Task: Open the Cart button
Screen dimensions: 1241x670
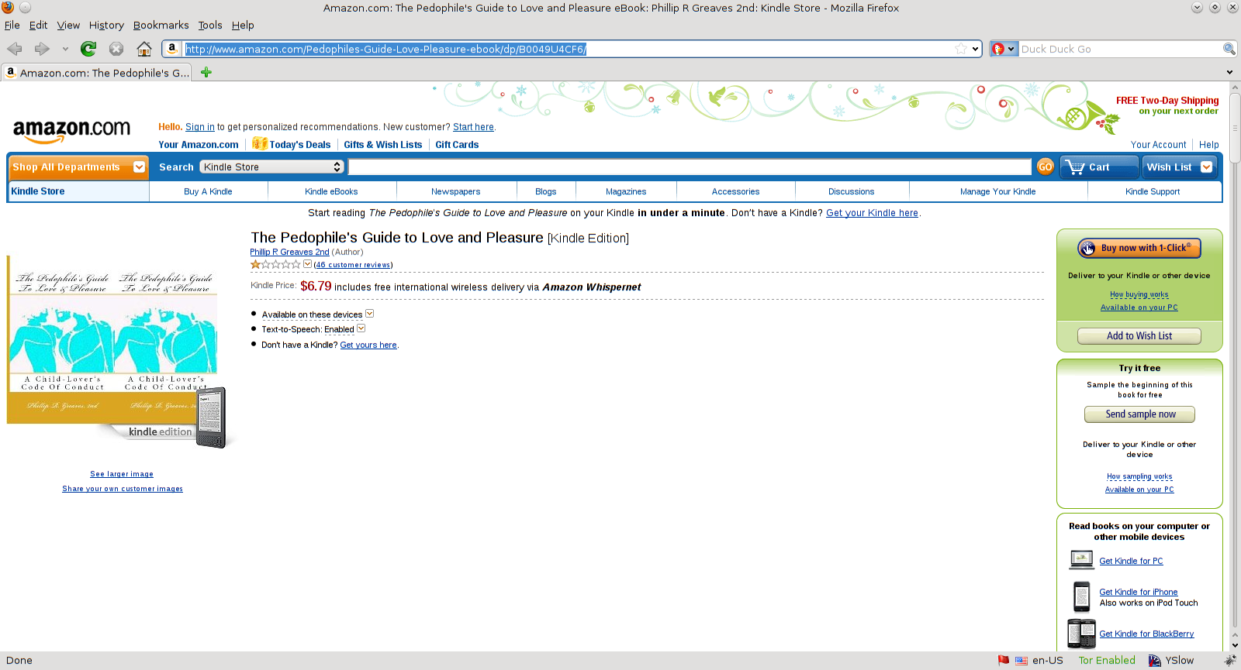Action: [x=1098, y=167]
